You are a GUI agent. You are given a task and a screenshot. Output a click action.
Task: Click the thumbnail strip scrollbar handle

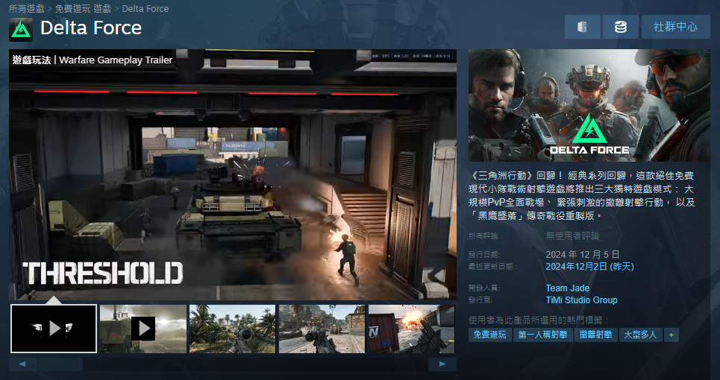pyautogui.click(x=60, y=364)
